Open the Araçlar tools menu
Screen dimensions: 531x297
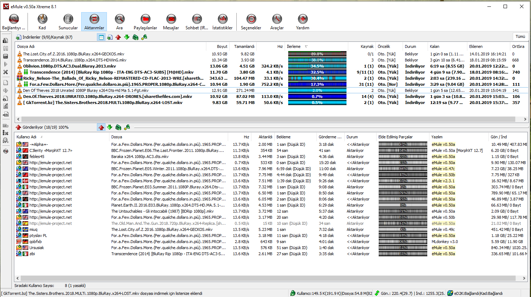[277, 21]
